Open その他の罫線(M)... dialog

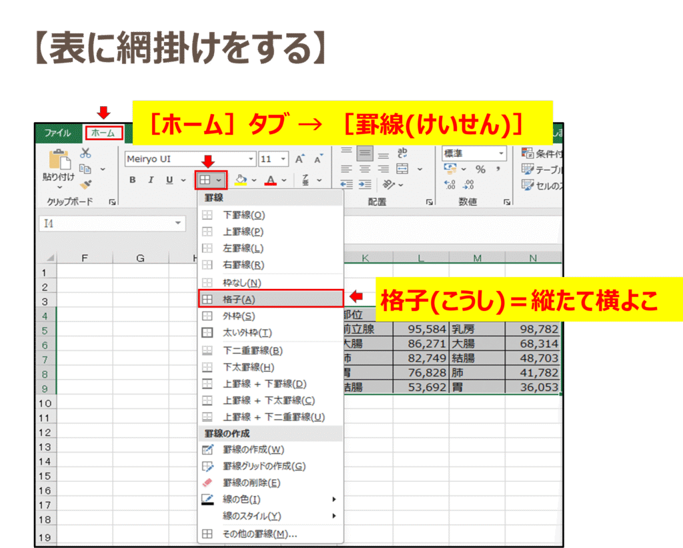pos(259,533)
